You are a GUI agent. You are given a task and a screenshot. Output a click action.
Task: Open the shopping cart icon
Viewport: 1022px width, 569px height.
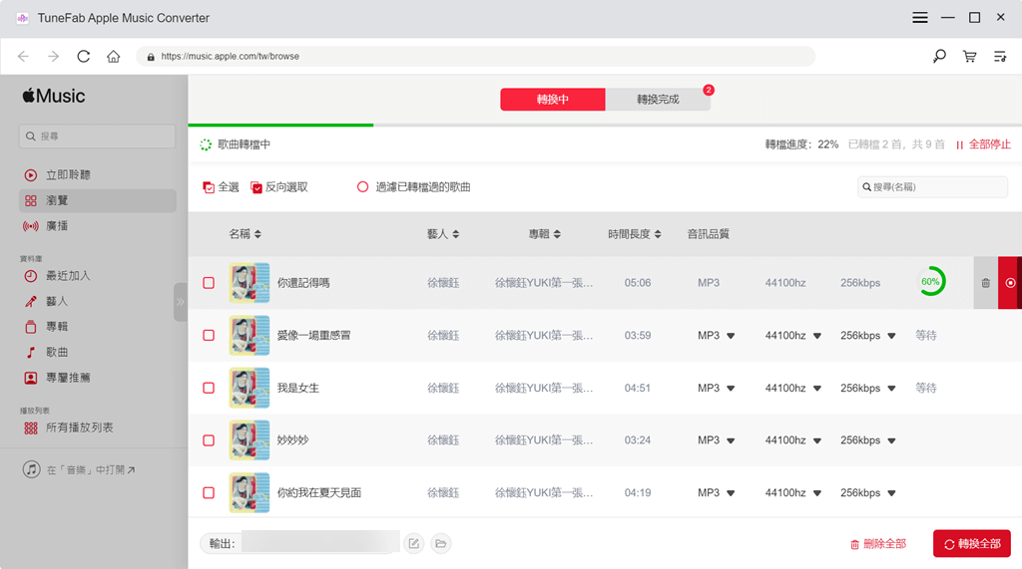tap(970, 57)
